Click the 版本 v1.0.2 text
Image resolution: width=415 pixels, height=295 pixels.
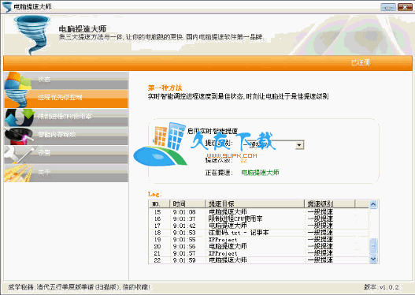[381, 287]
